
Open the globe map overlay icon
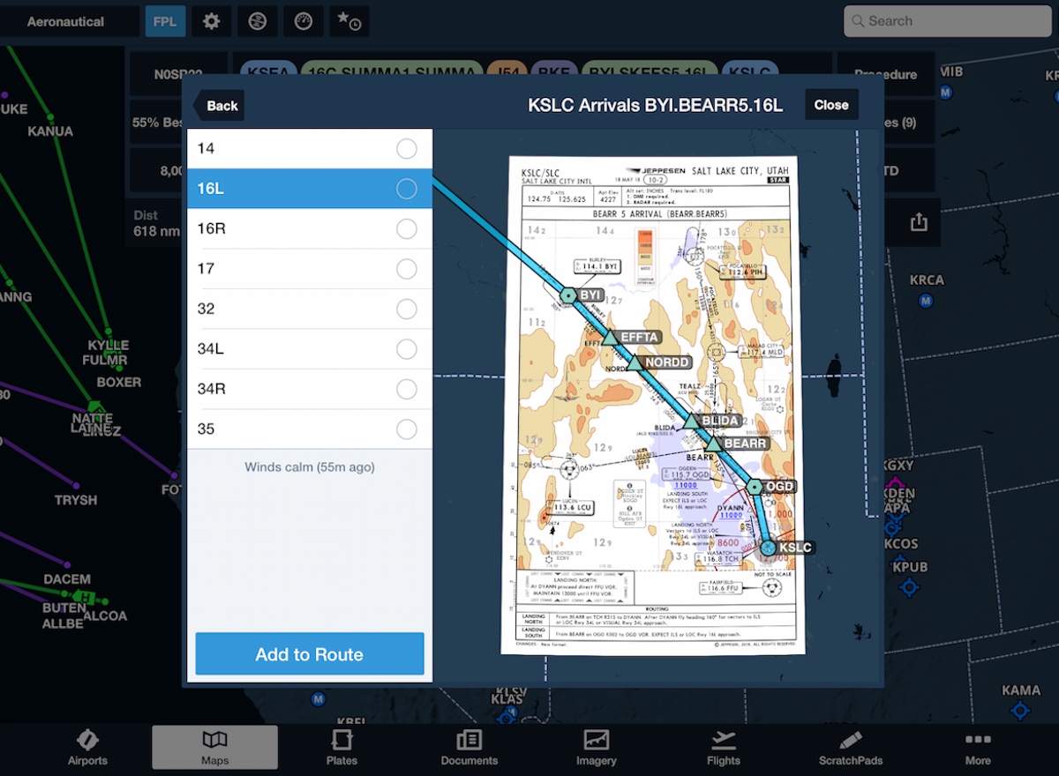click(257, 21)
